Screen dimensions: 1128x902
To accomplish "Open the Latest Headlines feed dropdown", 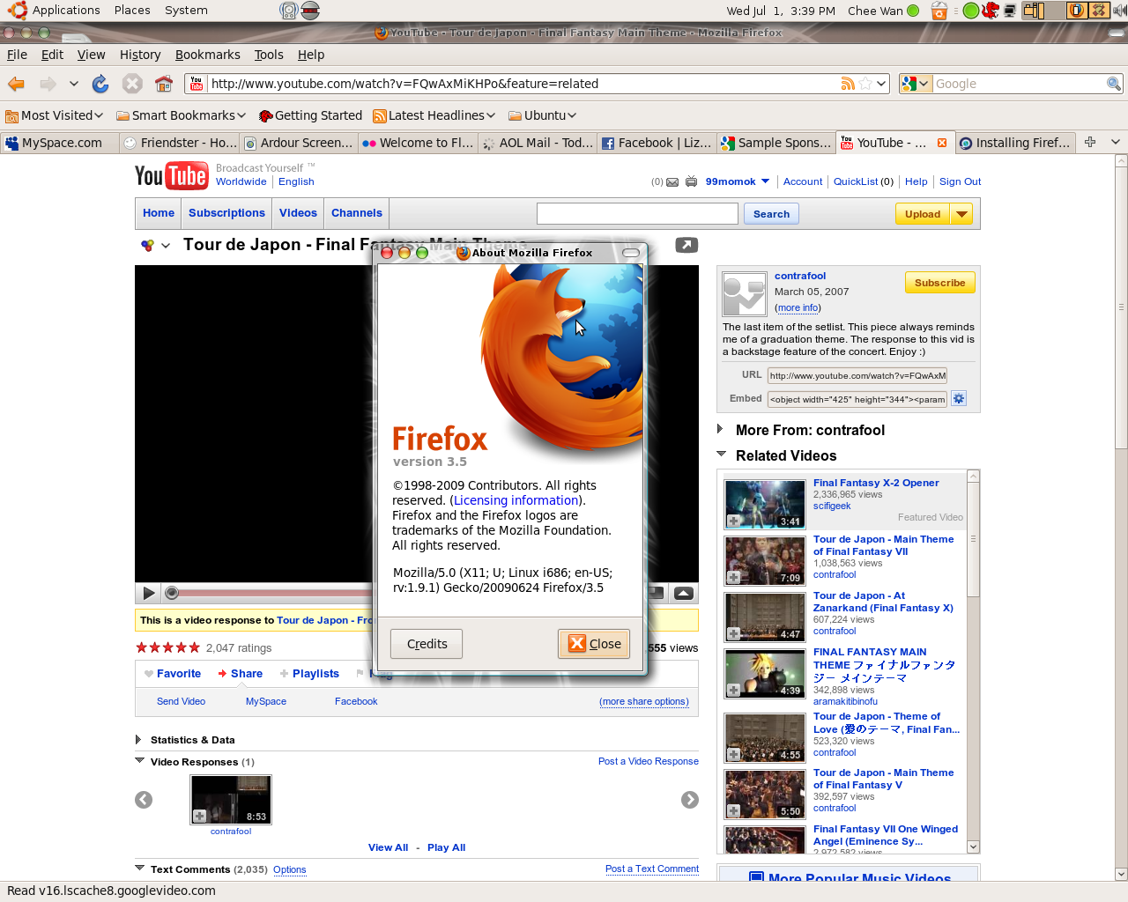I will 434,115.
